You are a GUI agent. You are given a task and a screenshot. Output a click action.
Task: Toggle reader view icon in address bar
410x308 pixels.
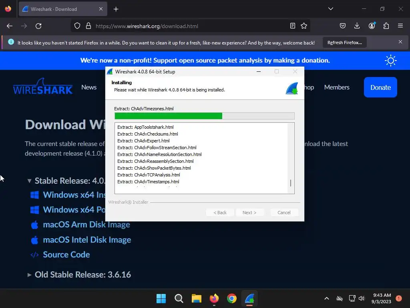click(293, 26)
